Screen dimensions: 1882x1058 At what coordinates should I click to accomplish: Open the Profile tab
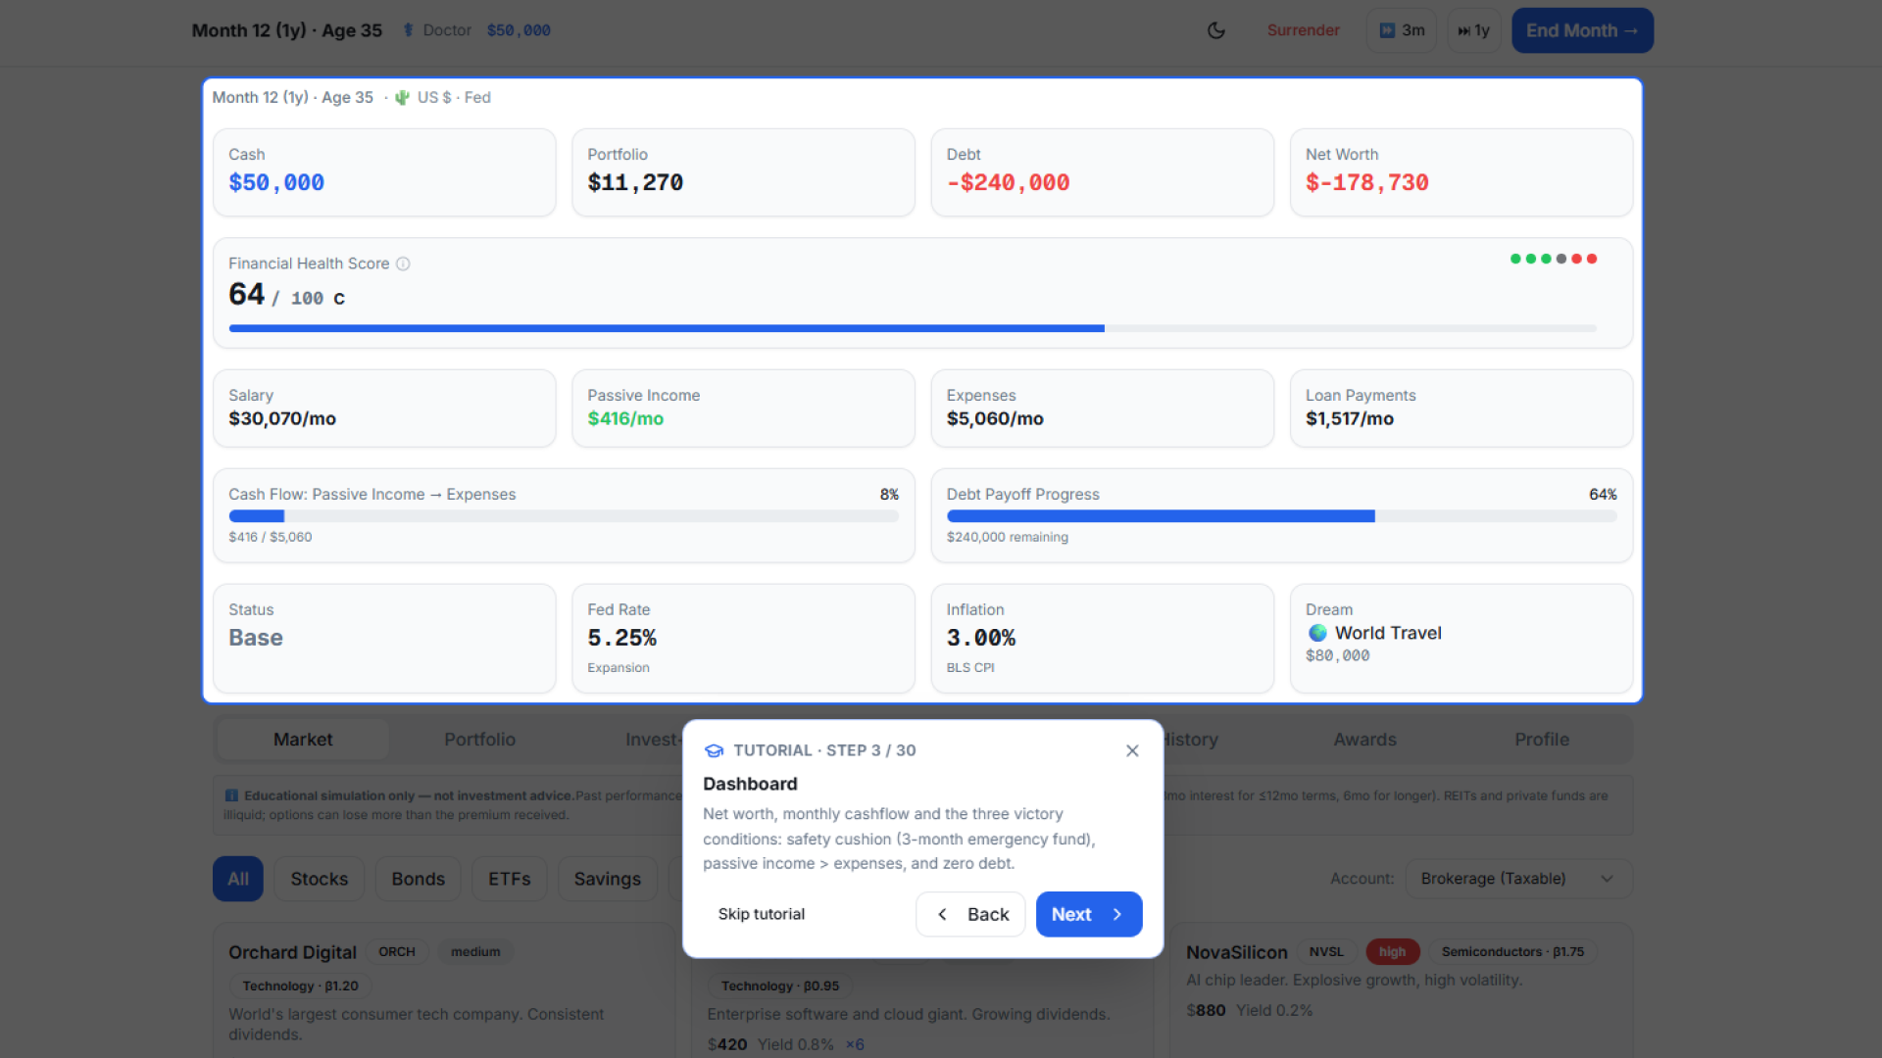tap(1542, 740)
